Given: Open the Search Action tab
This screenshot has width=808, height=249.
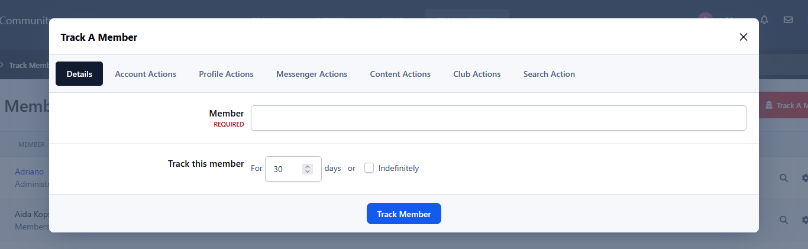Looking at the screenshot, I should tap(549, 74).
